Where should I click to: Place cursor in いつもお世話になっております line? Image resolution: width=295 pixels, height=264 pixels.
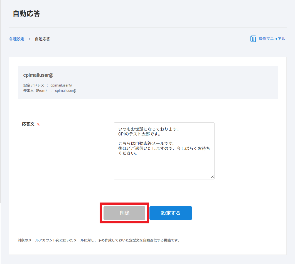tap(148, 129)
